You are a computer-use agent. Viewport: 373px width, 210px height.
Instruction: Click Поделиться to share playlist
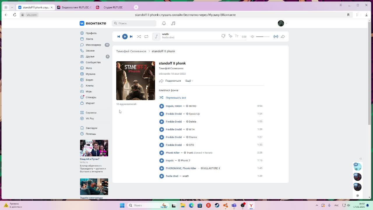click(x=170, y=81)
